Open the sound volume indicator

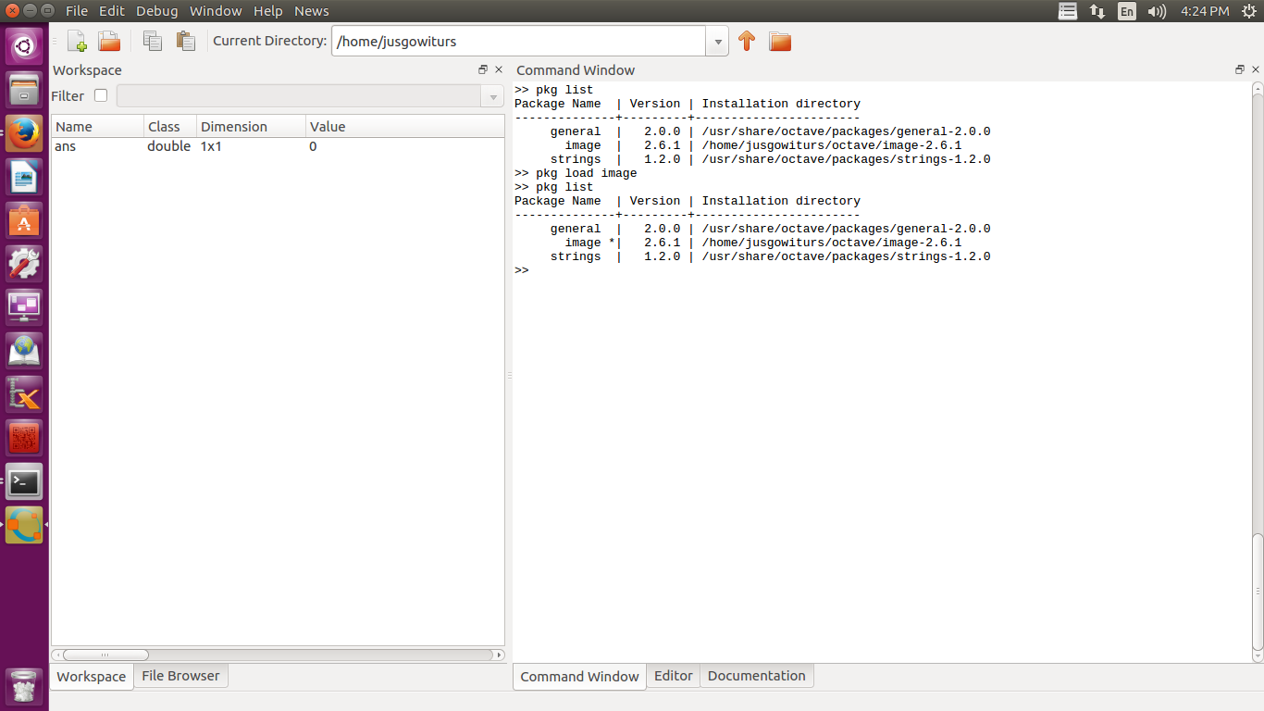[x=1157, y=11]
